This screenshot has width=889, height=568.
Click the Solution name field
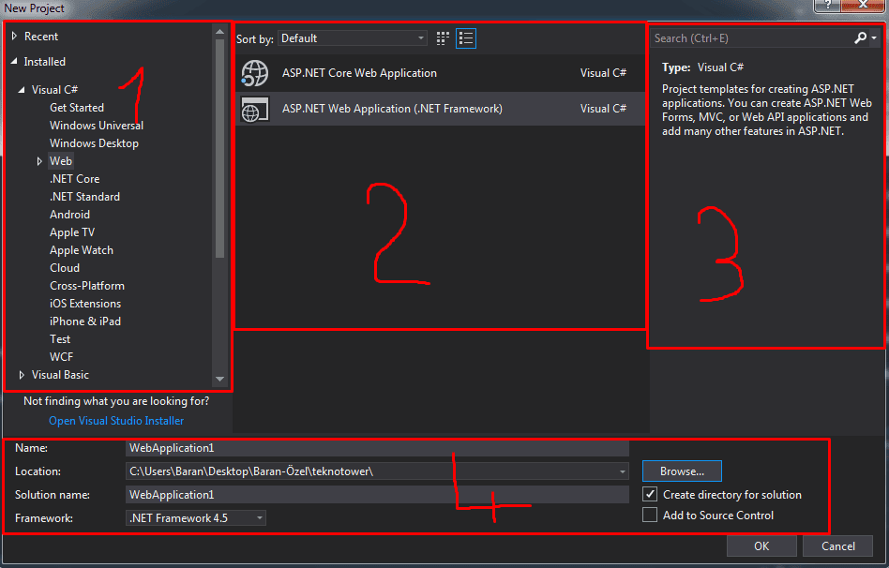pos(377,495)
